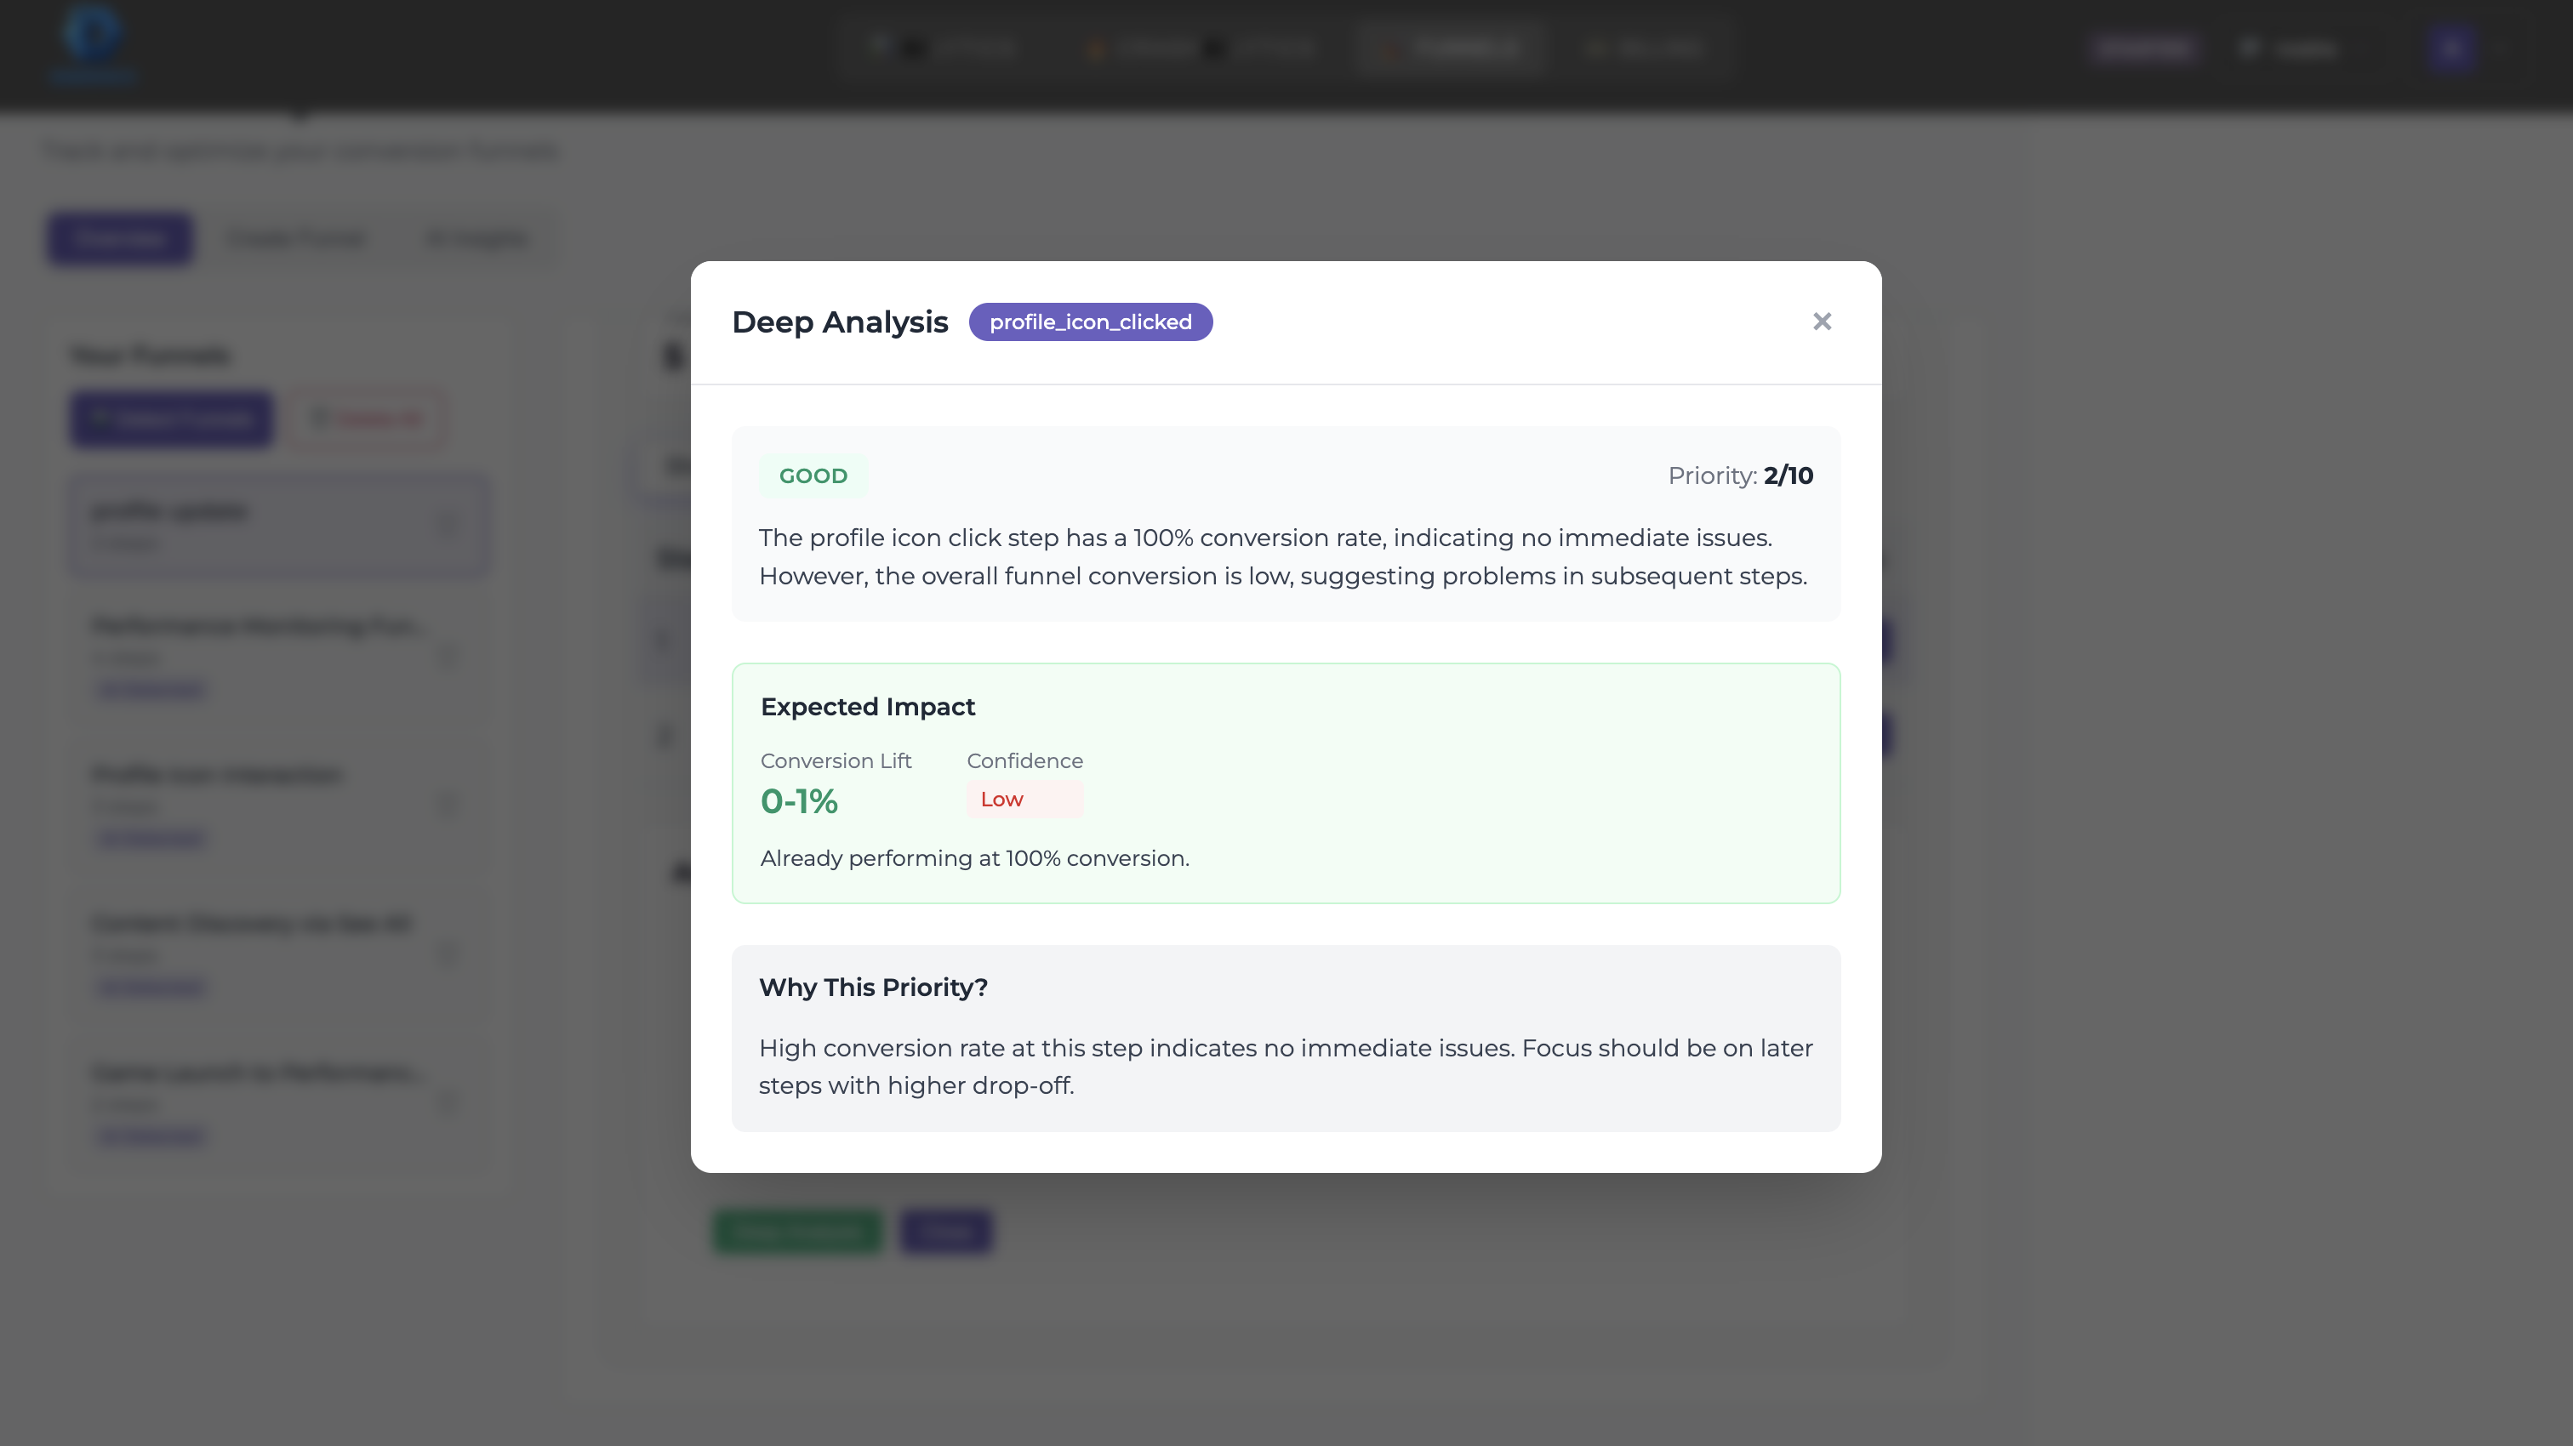Image resolution: width=2573 pixels, height=1446 pixels.
Task: Click the red delete-all button in the sidebar
Action: coord(368,418)
